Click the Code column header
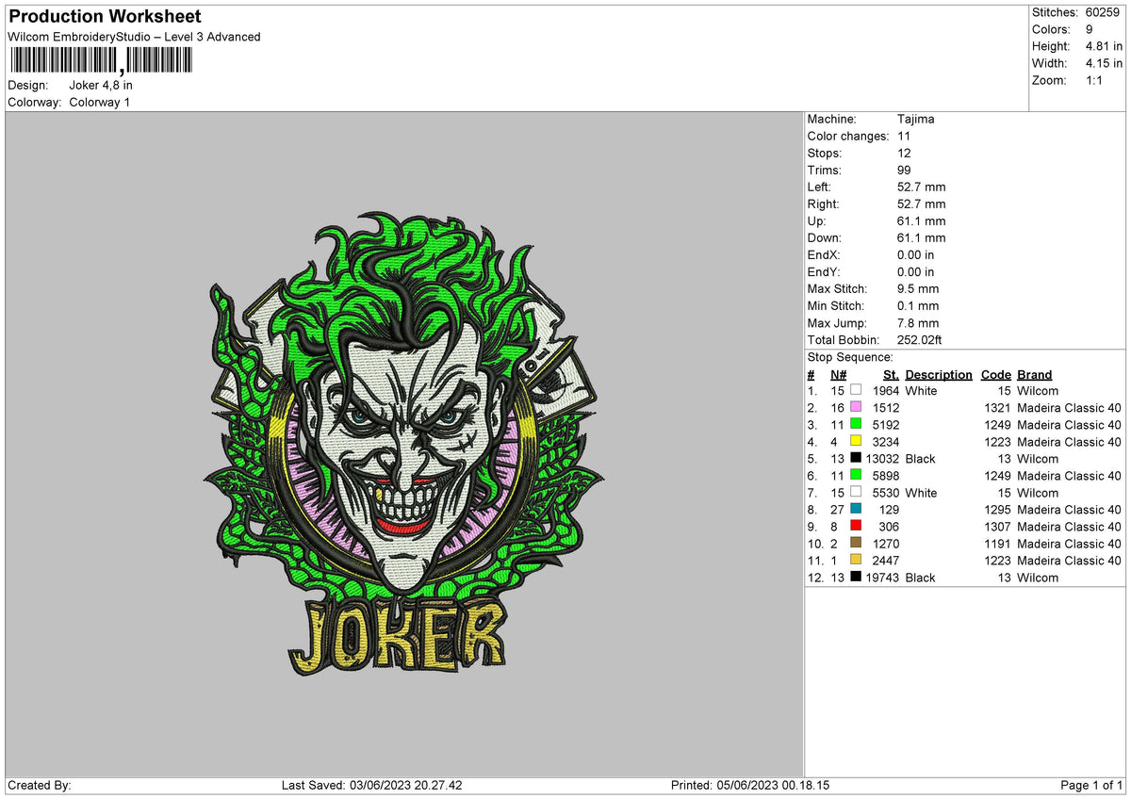The height and width of the screenshot is (799, 1131). 995,375
